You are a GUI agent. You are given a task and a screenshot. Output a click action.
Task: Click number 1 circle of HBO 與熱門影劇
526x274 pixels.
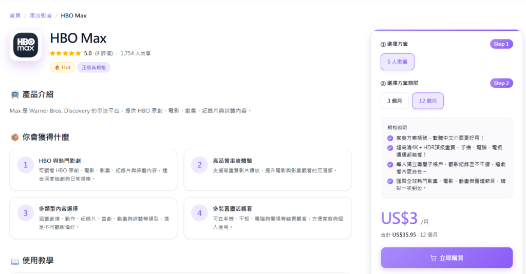(x=26, y=165)
